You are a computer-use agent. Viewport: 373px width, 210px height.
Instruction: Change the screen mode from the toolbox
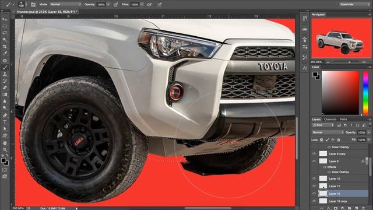pyautogui.click(x=5, y=176)
